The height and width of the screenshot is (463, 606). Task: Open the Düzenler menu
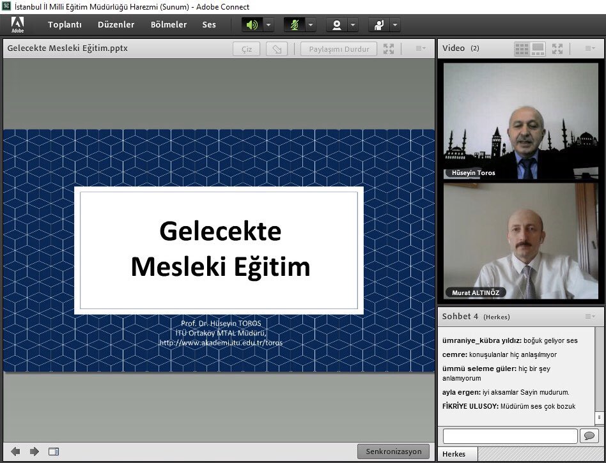click(x=116, y=25)
